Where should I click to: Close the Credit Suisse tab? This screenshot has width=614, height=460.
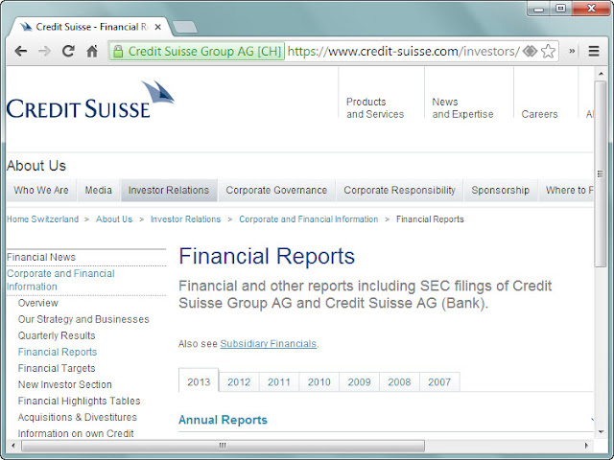click(157, 27)
